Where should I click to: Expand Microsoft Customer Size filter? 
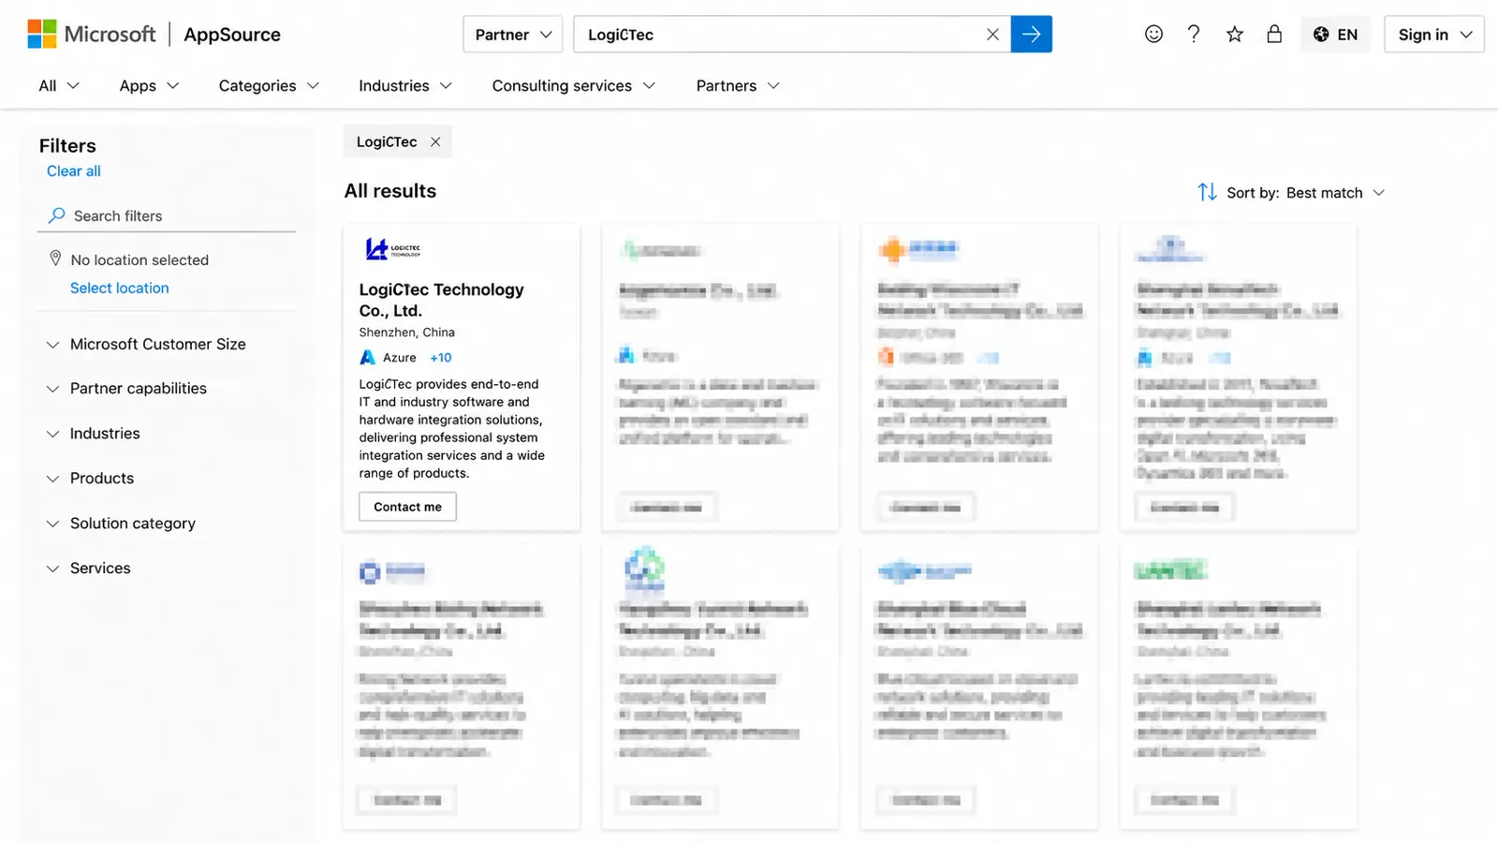[x=146, y=344]
